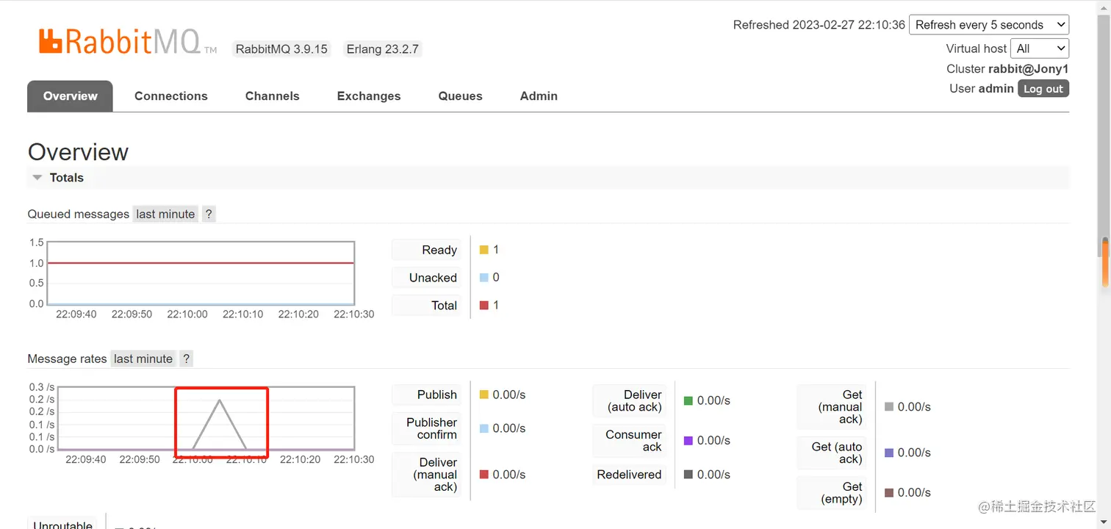Toggle the Unacked series label
This screenshot has width=1111, height=529.
(x=427, y=278)
